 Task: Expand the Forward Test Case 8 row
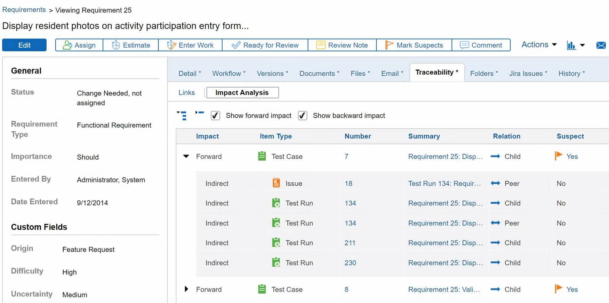(186, 289)
